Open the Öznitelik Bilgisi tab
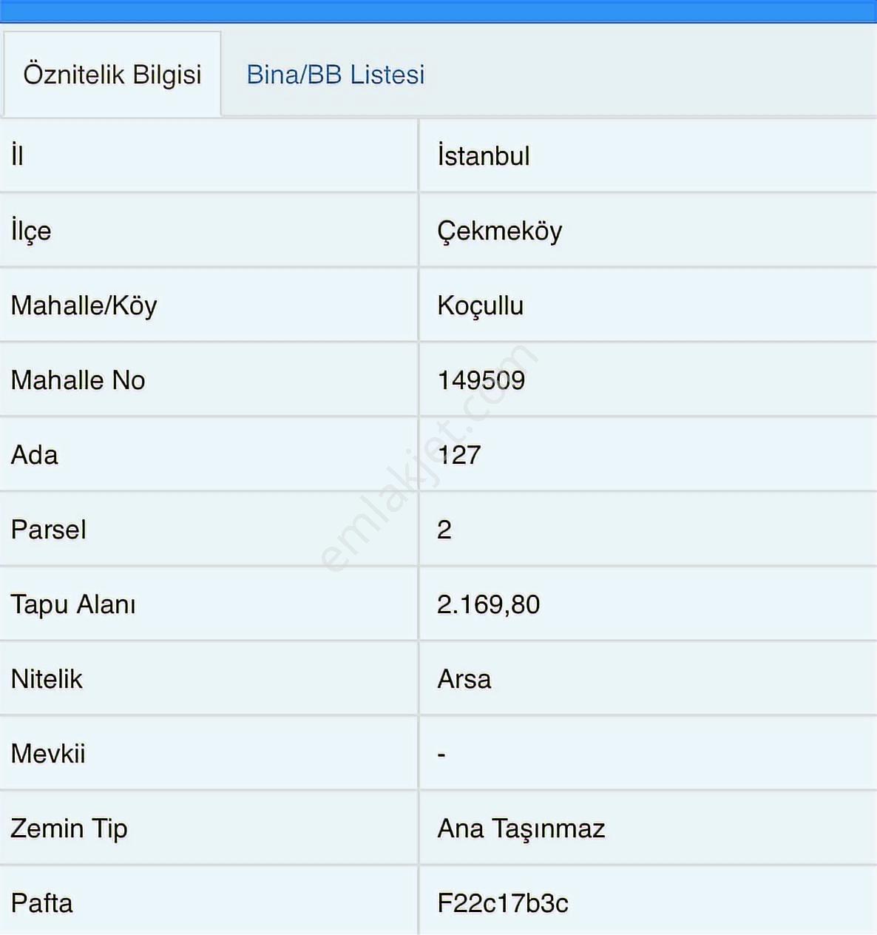This screenshot has width=877, height=935. tap(112, 74)
